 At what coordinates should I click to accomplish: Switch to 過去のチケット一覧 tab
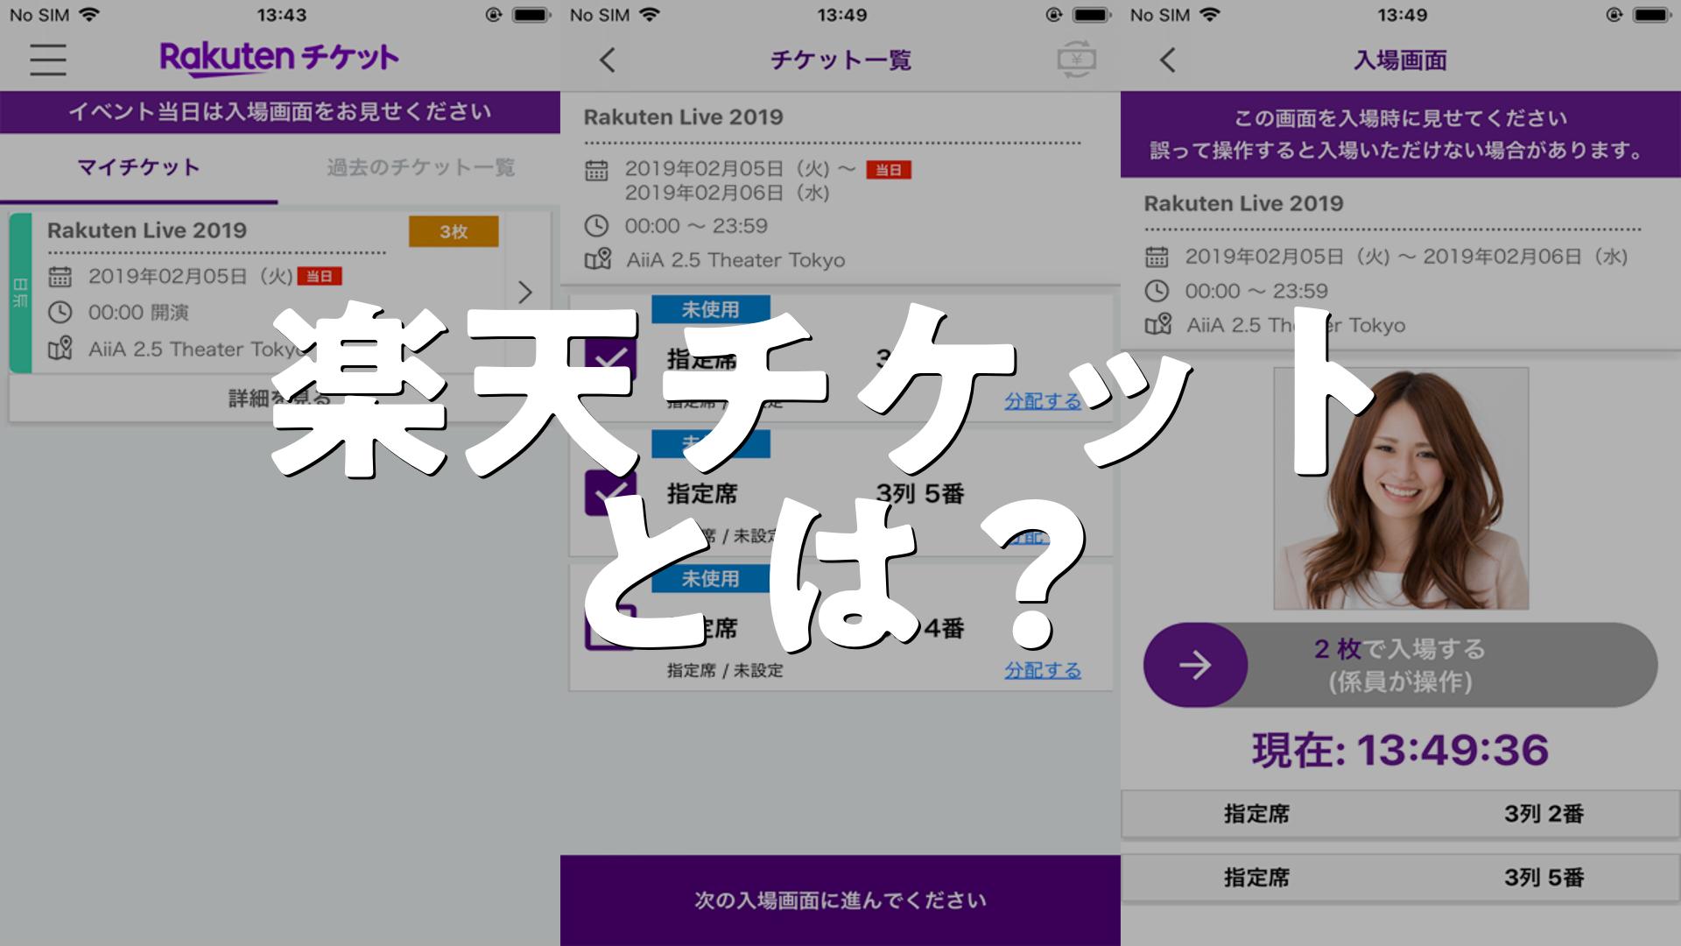420,167
